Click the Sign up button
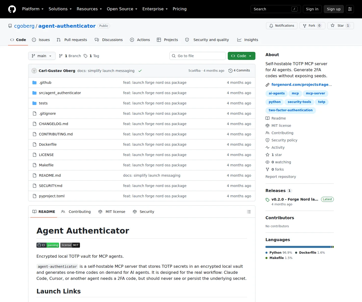Screen dimensions: 362x302 click(x=334, y=9)
